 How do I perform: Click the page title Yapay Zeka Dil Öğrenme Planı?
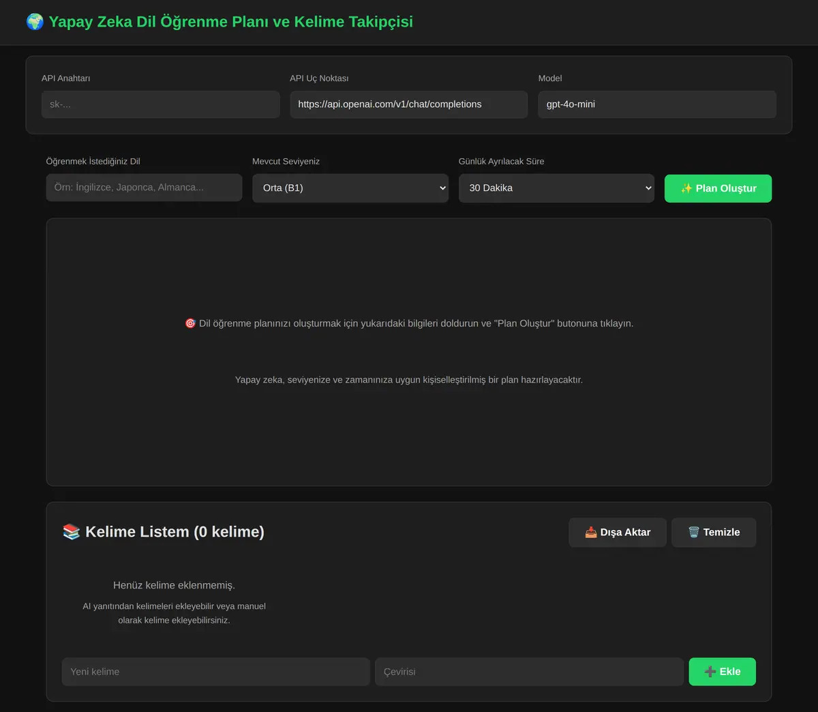coord(231,22)
